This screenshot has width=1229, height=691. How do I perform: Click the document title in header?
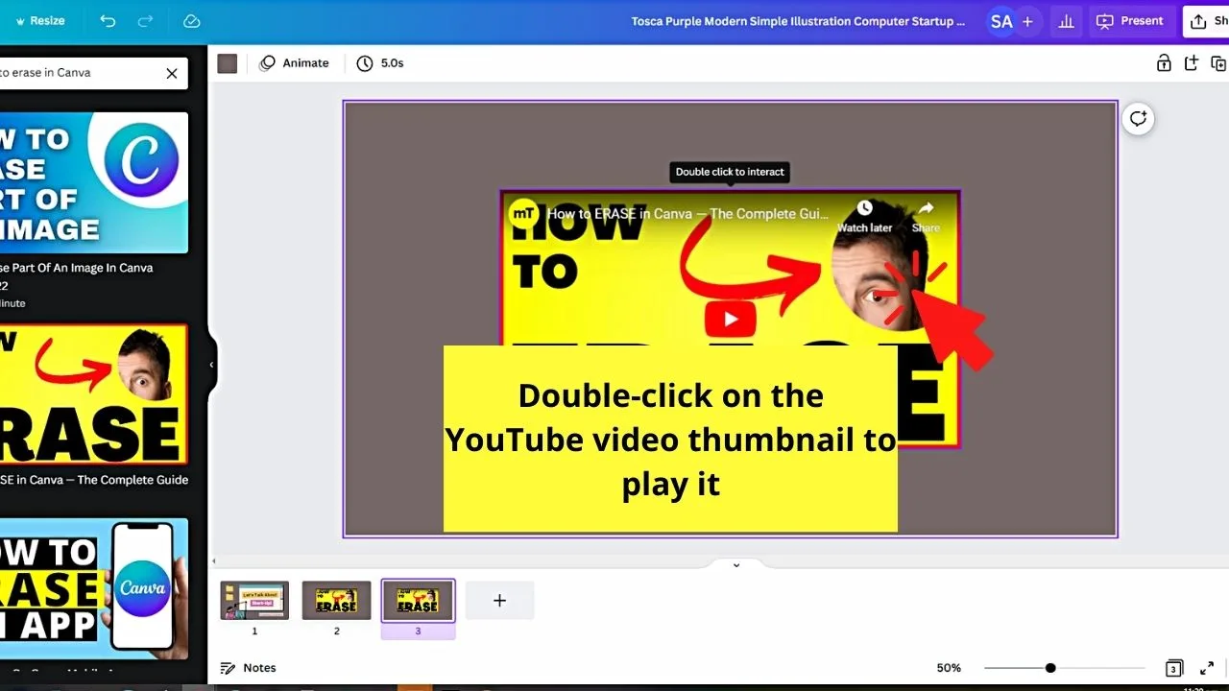pos(798,21)
